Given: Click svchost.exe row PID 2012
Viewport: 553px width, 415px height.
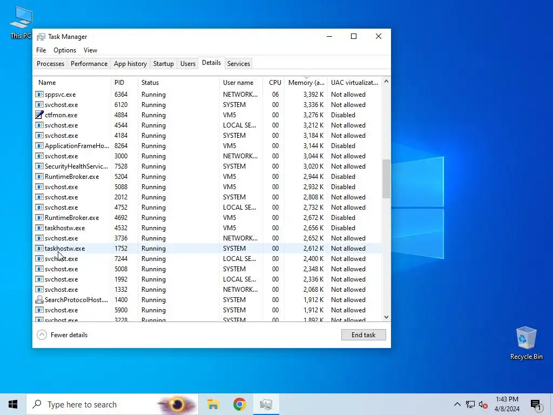Looking at the screenshot, I should point(207,197).
